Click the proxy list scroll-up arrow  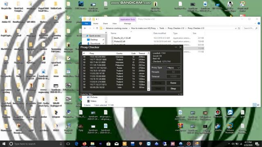click(149, 53)
